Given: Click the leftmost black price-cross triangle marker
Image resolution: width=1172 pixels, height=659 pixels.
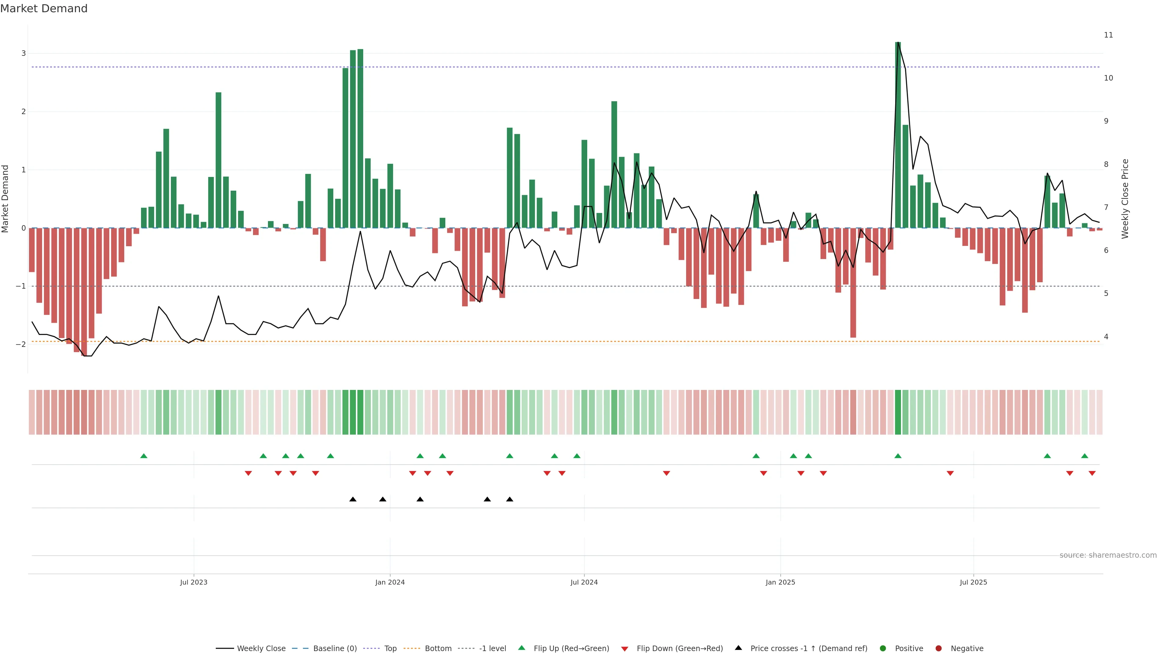Looking at the screenshot, I should click(353, 499).
